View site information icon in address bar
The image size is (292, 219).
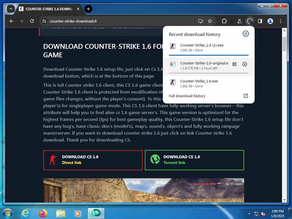44,21
